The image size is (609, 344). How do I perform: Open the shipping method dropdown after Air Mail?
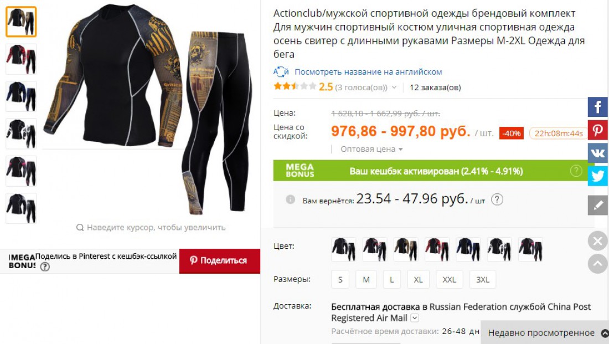415,318
